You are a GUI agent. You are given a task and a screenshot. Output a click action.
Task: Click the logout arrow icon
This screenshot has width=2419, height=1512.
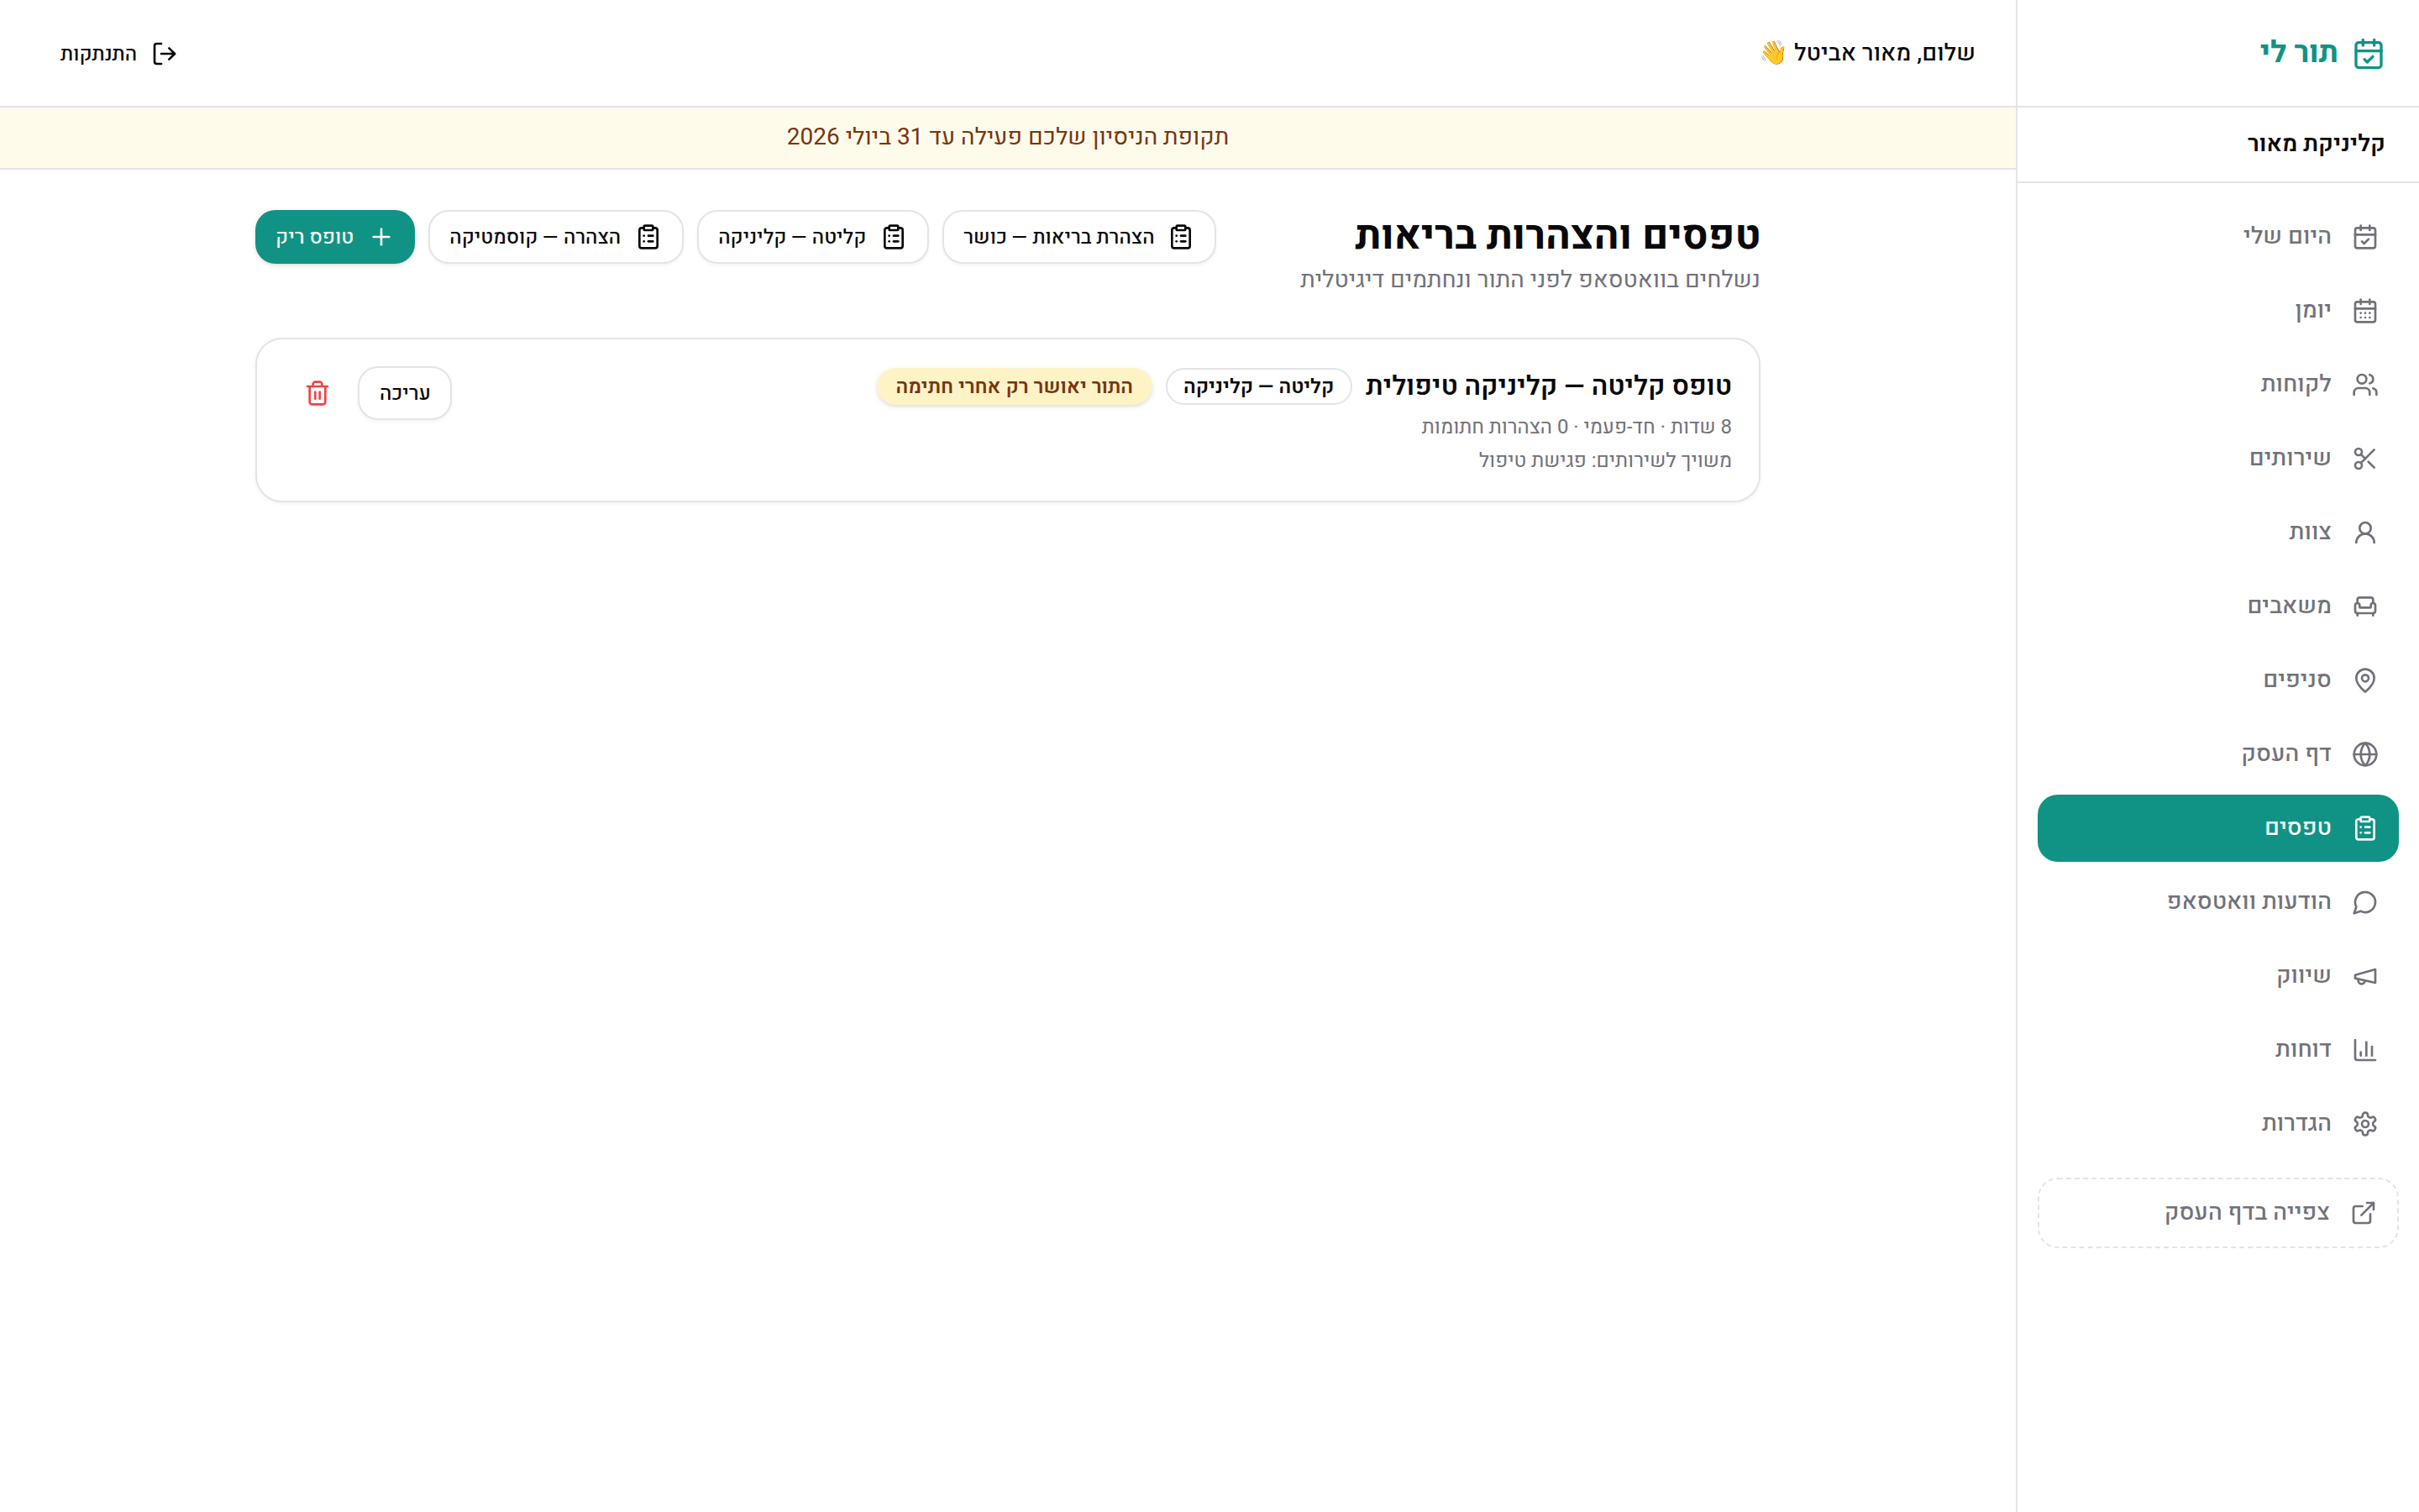tap(165, 53)
